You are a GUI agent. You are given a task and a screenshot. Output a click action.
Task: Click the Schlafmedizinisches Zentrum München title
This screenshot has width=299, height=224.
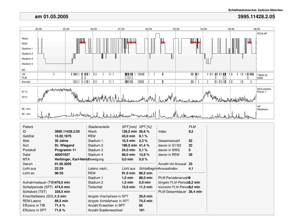pyautogui.click(x=255, y=10)
